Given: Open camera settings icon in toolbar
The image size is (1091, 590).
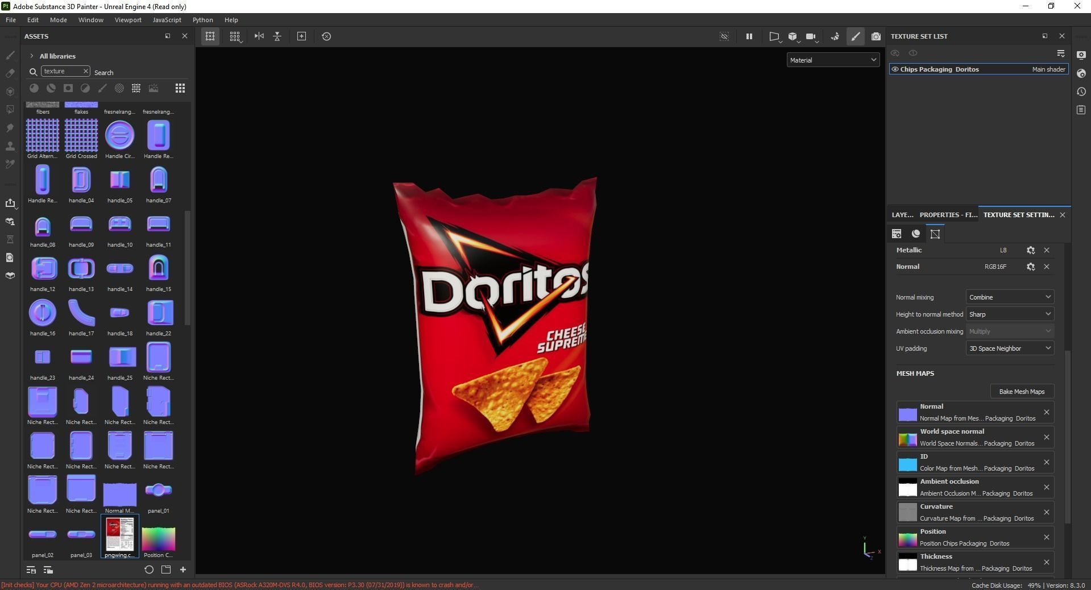Looking at the screenshot, I should click(x=811, y=36).
